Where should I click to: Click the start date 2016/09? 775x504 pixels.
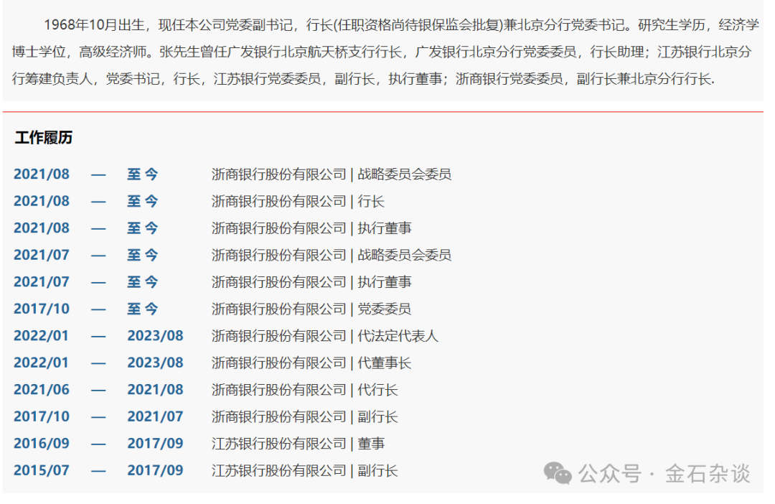coord(42,444)
